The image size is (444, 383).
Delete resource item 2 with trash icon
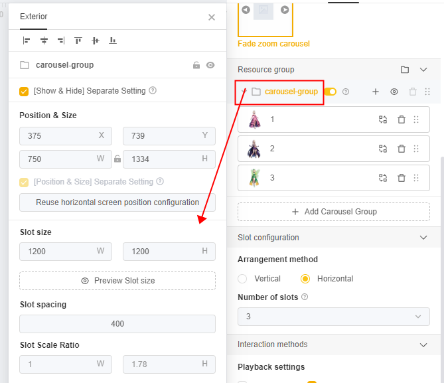pos(402,149)
